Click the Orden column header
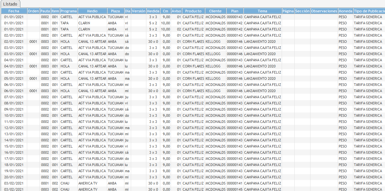Viewport: 385px width, 191px height. [33, 11]
